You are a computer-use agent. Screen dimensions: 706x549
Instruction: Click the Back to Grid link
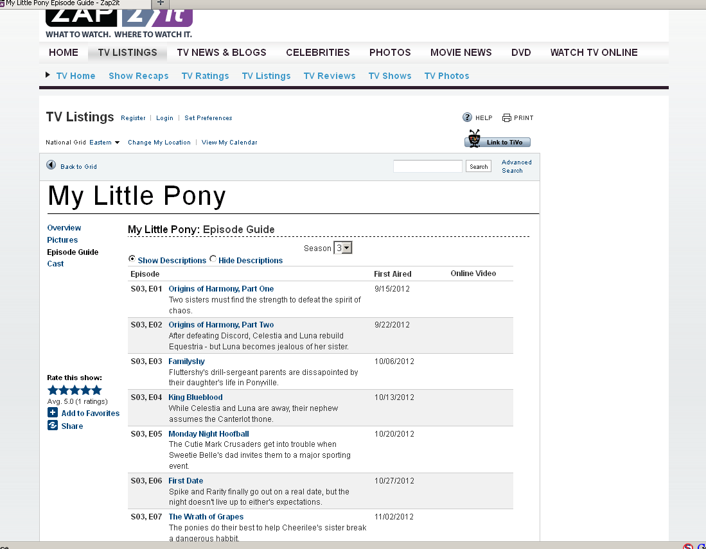click(x=79, y=166)
